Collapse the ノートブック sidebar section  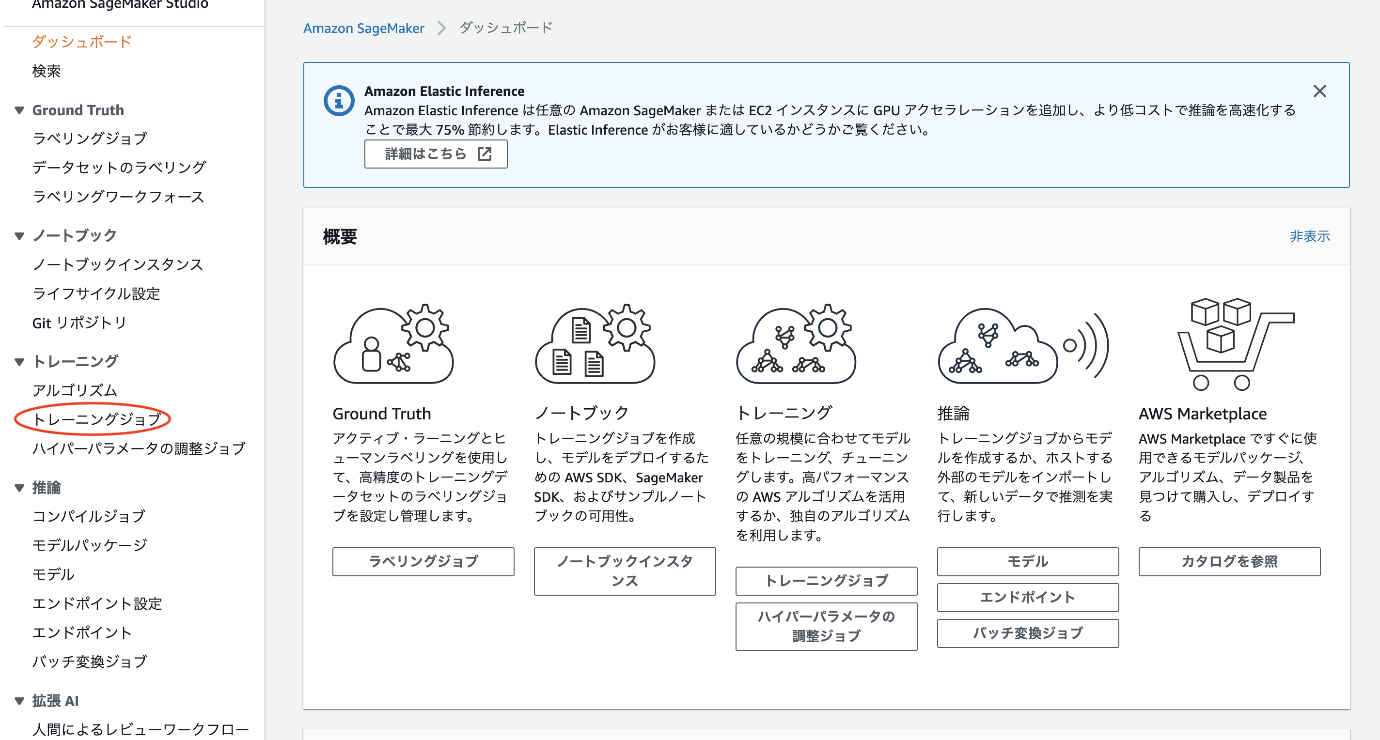point(19,235)
